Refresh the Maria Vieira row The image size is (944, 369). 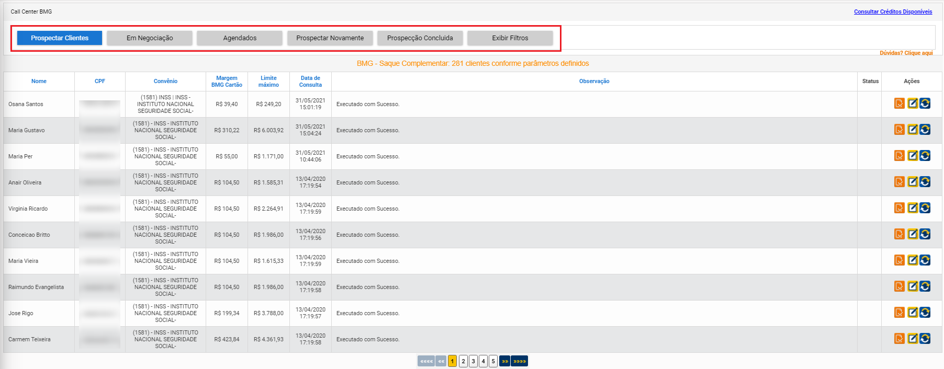(925, 260)
